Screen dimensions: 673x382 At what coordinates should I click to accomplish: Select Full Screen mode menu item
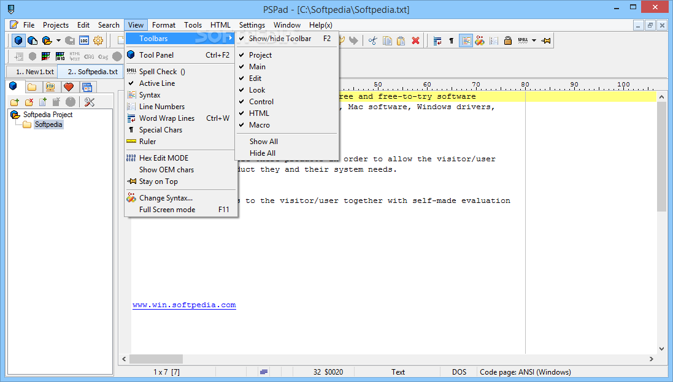[181, 210]
